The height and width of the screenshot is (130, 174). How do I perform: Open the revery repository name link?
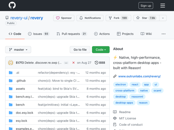(37, 18)
